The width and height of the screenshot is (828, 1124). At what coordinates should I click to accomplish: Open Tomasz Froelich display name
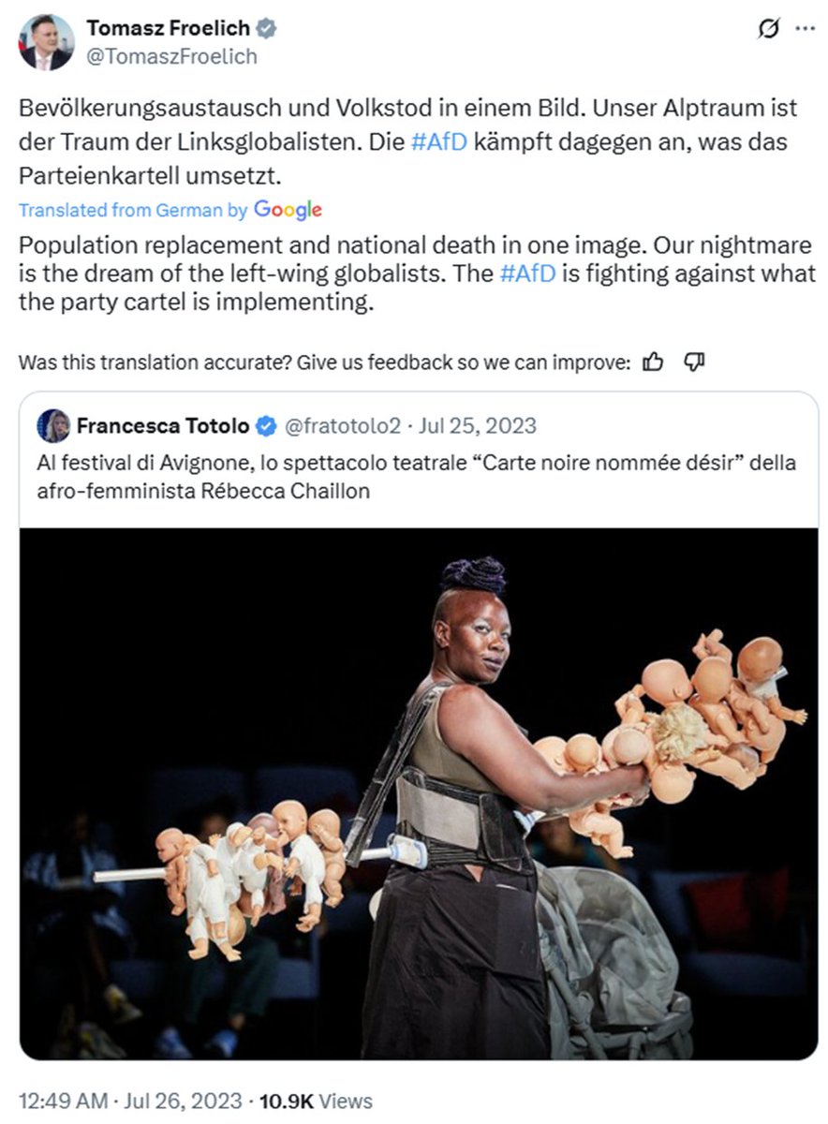(x=169, y=30)
